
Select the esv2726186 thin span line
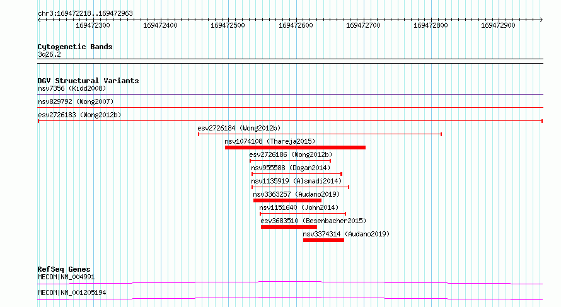290,161
